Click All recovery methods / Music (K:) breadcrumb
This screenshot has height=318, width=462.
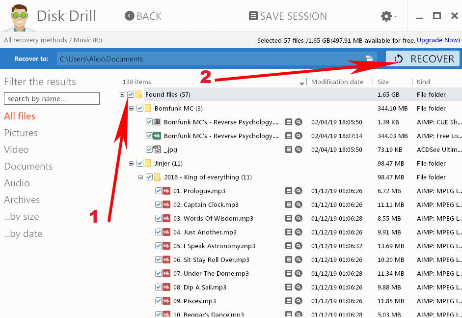53,40
